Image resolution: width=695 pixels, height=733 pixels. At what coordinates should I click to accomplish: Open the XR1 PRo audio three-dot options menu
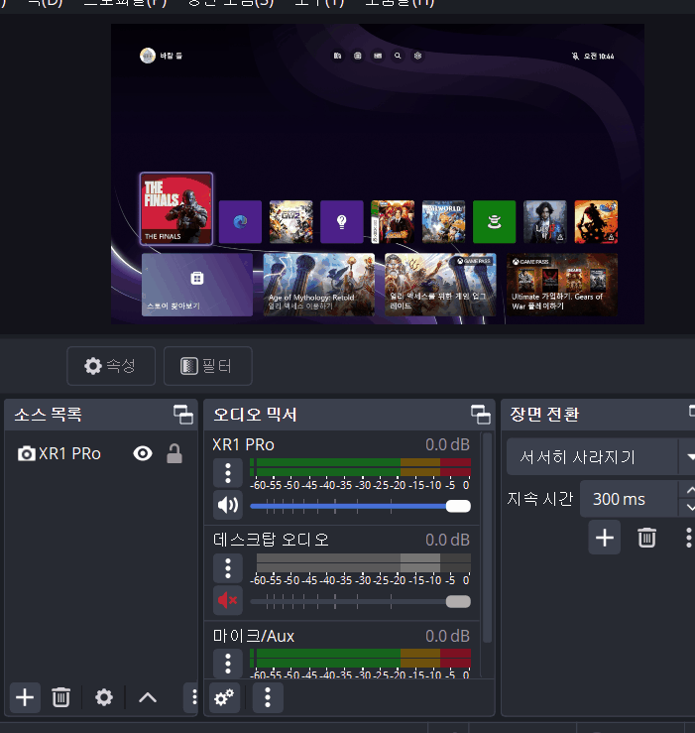tap(228, 473)
